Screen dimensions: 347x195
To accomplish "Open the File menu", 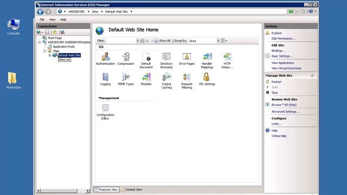I will 42,19.
